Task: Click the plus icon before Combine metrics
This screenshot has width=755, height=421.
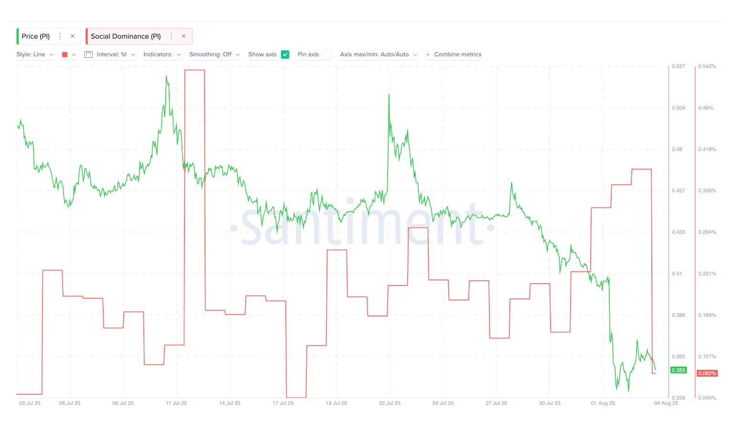Action: coord(428,54)
